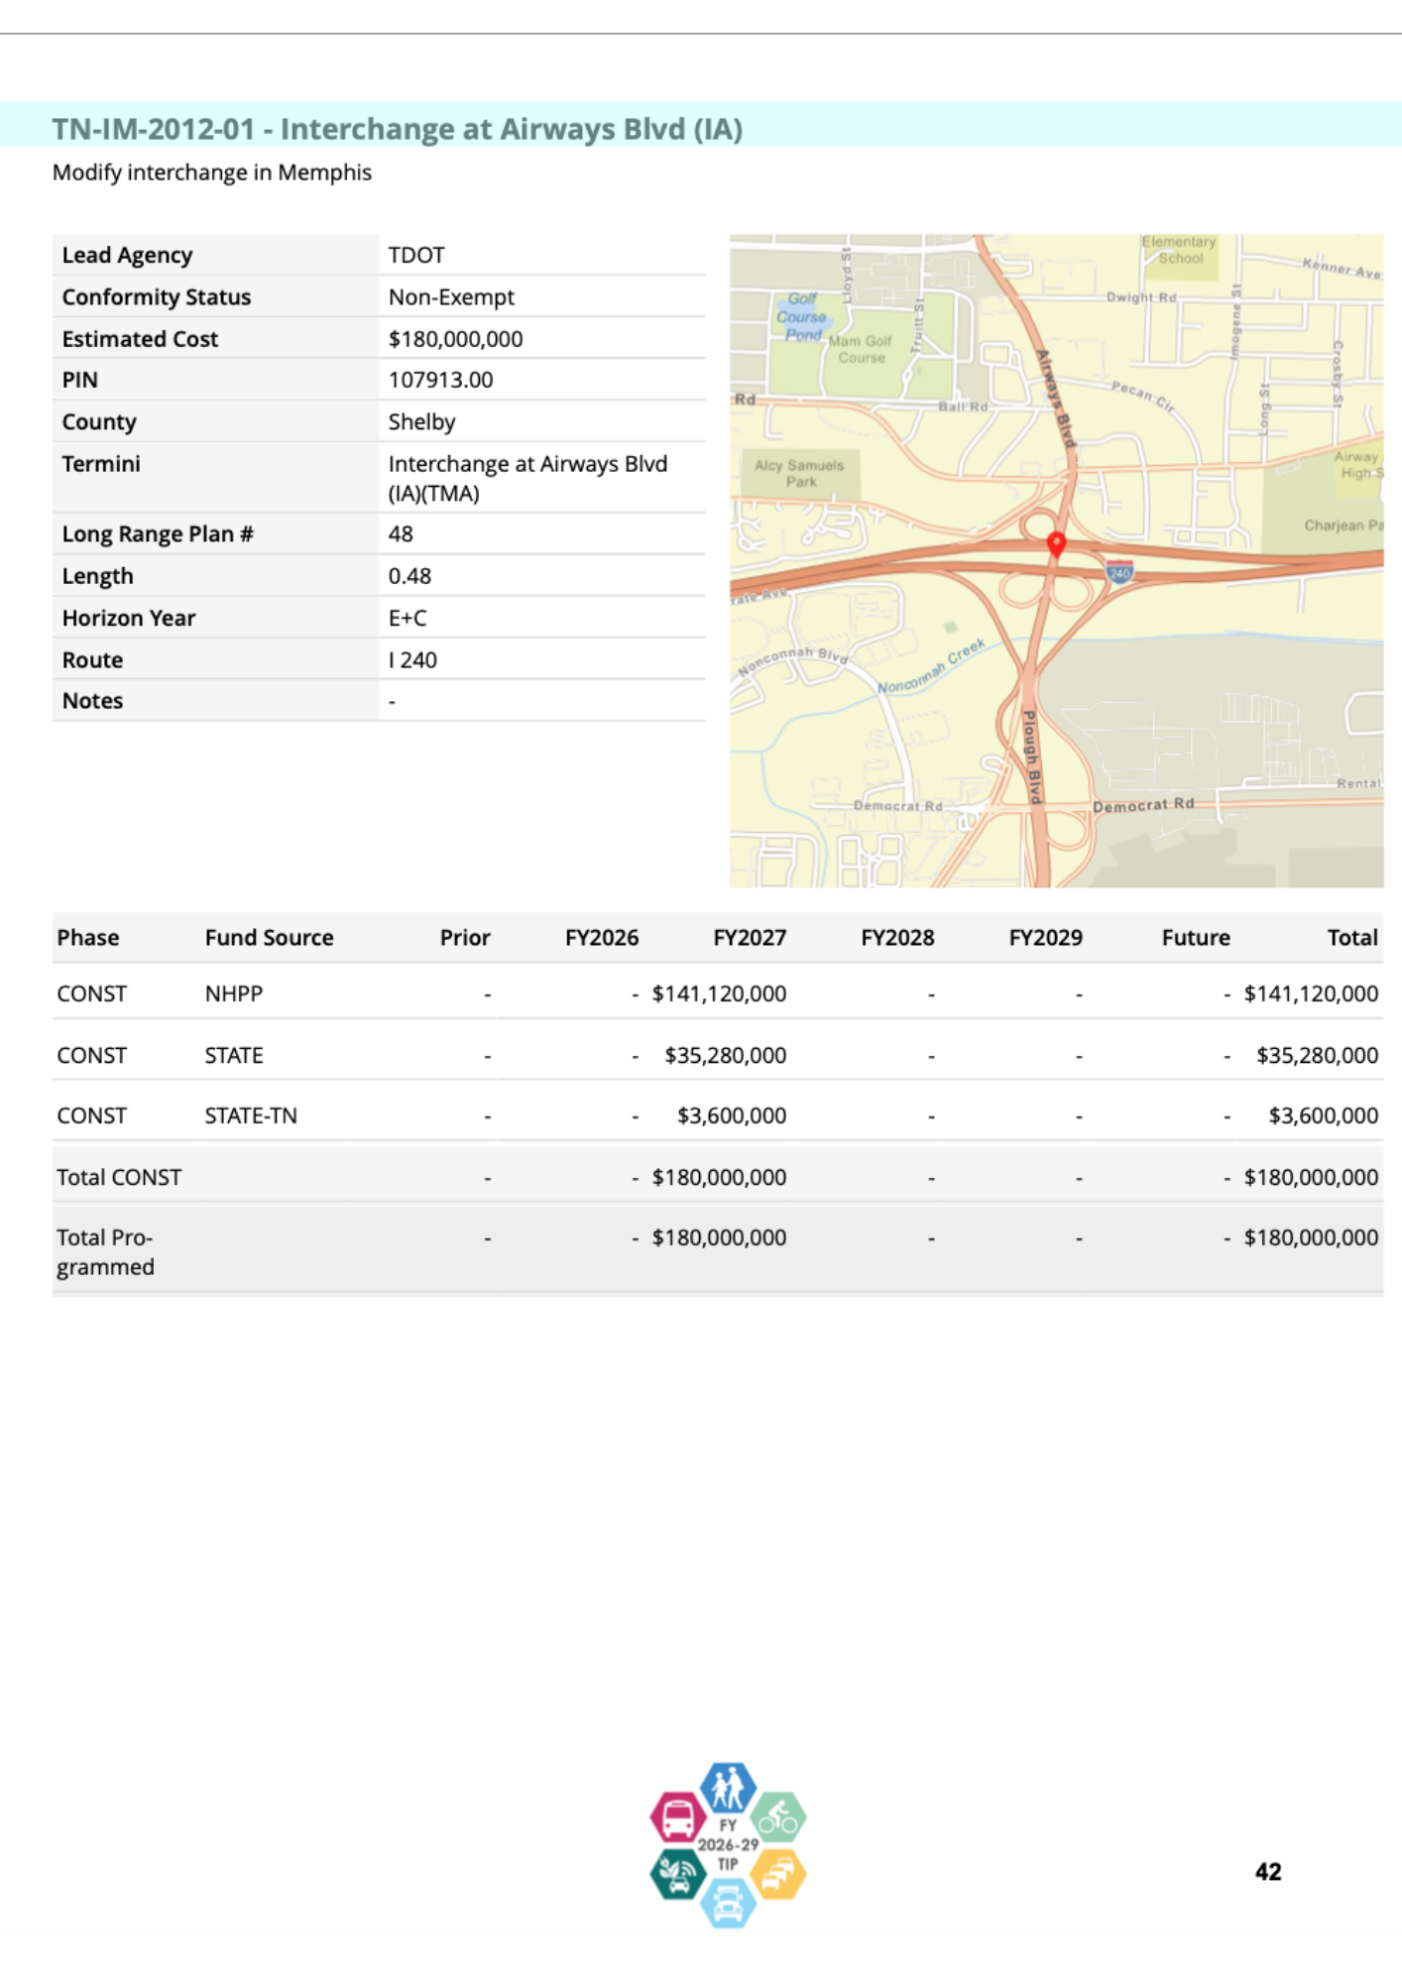Select the Total column $35,280,000 in the STATE row
The height and width of the screenshot is (1983, 1402).
[x=1317, y=1055]
